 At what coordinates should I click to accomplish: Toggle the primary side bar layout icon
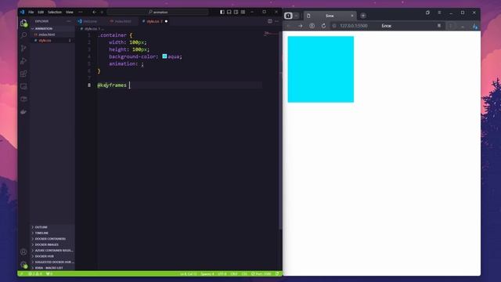(x=222, y=13)
